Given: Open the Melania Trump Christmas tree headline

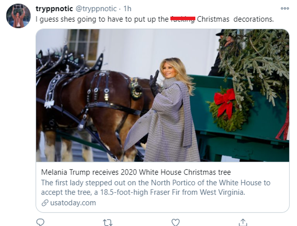Looking at the screenshot, I should pyautogui.click(x=136, y=173).
